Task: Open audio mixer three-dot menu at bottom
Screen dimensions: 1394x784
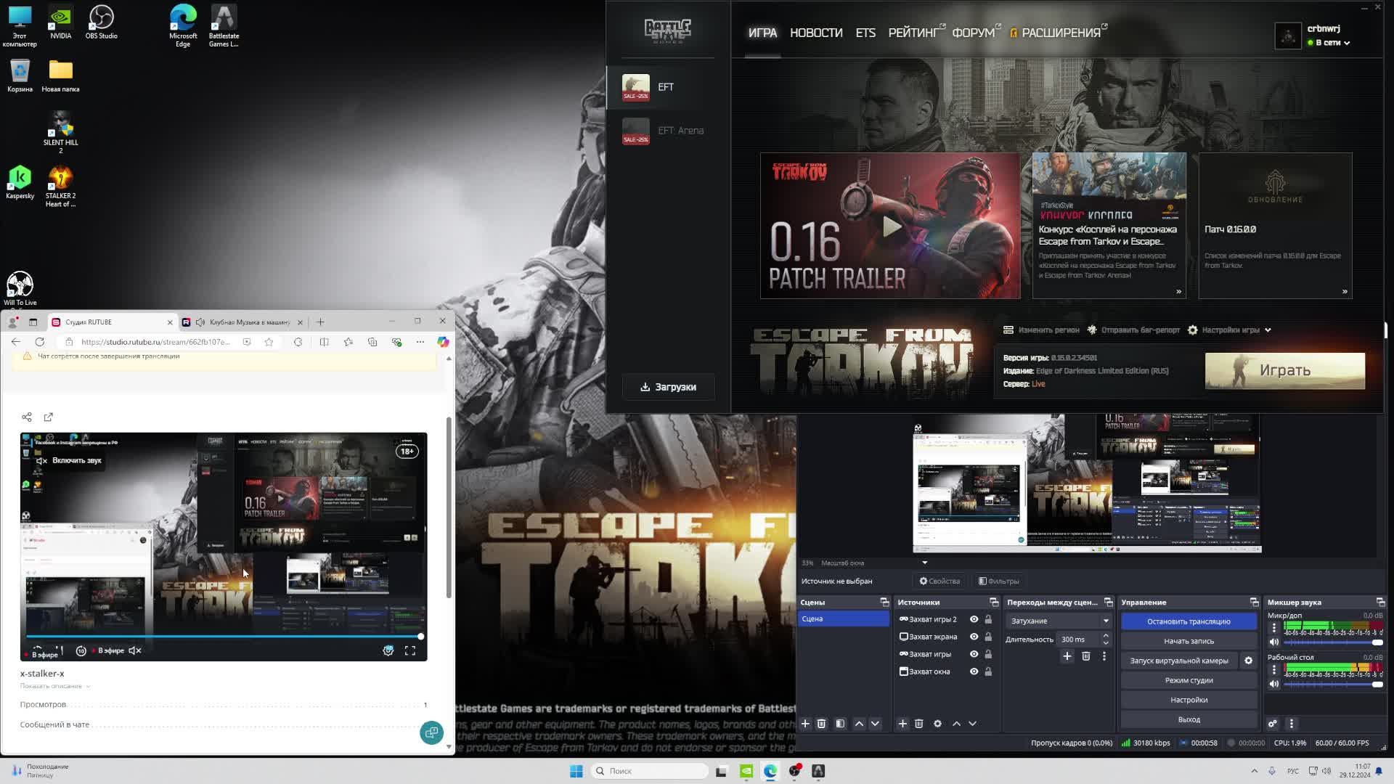Action: click(x=1291, y=724)
